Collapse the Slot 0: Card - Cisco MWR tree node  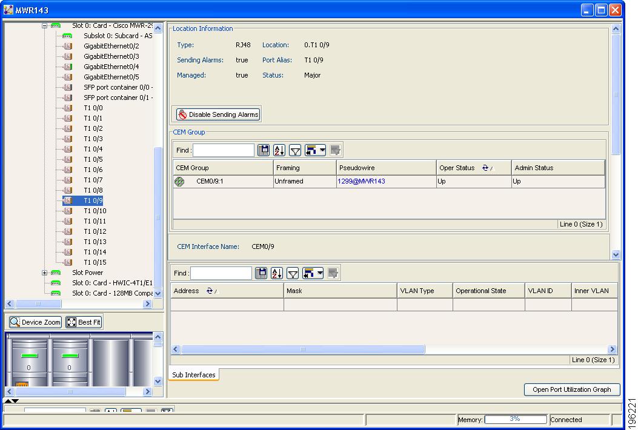tap(44, 25)
